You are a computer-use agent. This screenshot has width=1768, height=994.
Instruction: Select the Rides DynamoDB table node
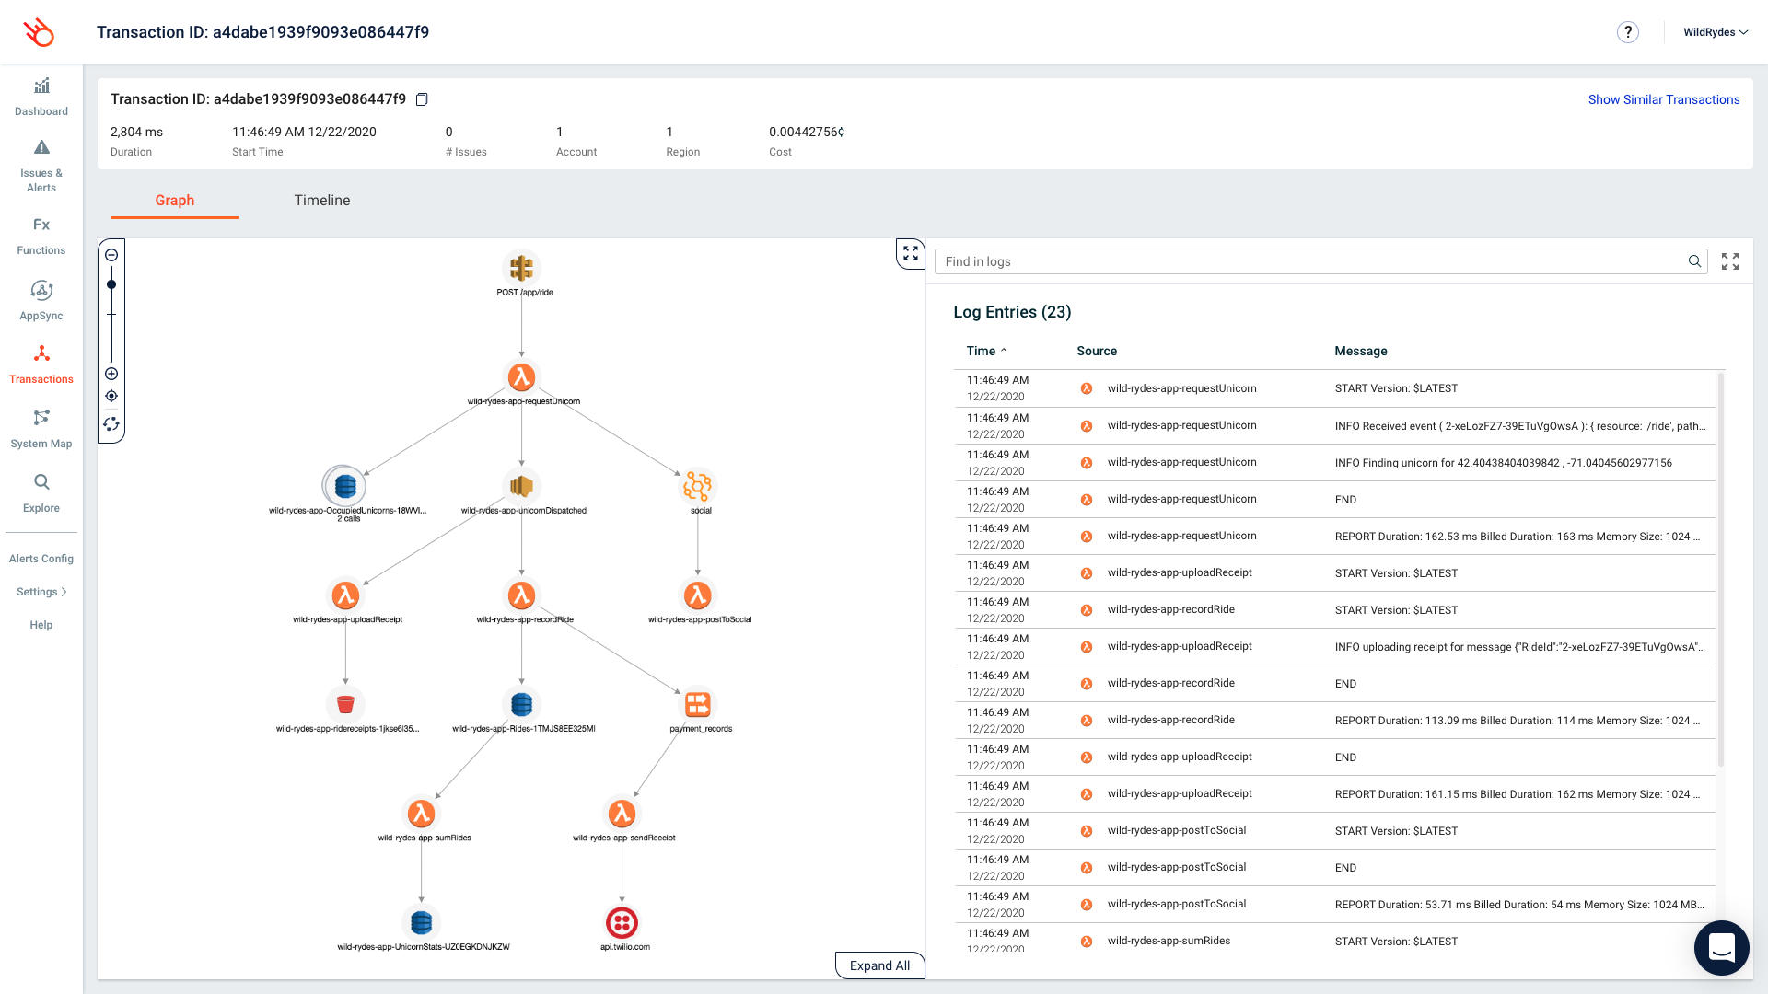[x=522, y=704]
